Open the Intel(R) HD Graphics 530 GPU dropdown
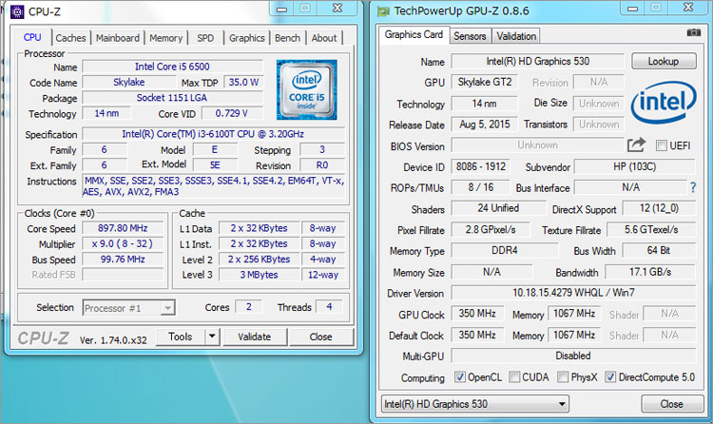 (x=474, y=404)
